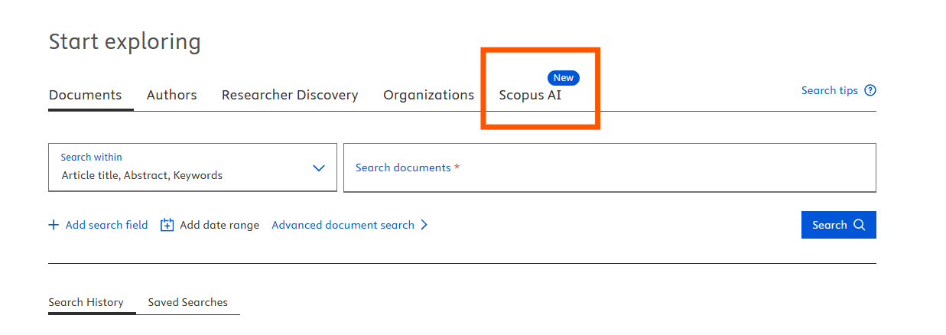946x335 pixels.
Task: Click the calendar icon for Add date range
Action: coord(167,225)
